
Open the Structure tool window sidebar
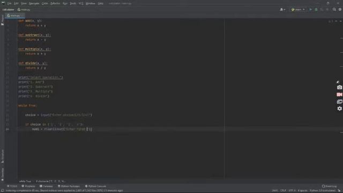[2, 156]
